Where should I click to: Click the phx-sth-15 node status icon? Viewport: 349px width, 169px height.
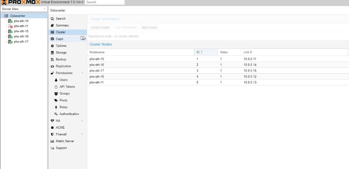tap(10, 31)
